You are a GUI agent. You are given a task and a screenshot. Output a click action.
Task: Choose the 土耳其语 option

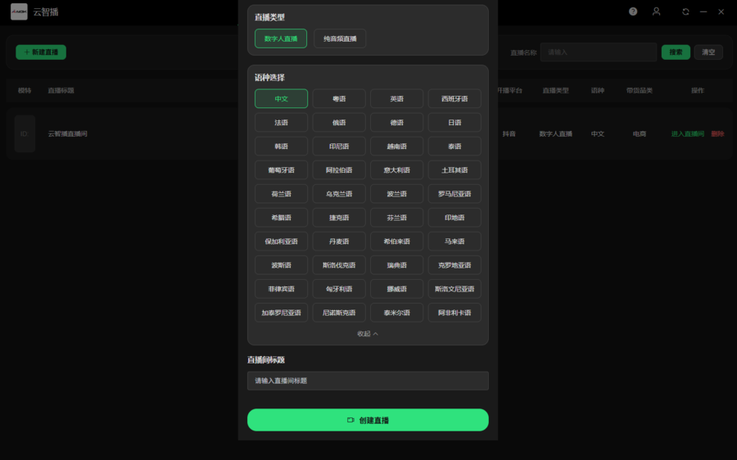[x=454, y=170]
